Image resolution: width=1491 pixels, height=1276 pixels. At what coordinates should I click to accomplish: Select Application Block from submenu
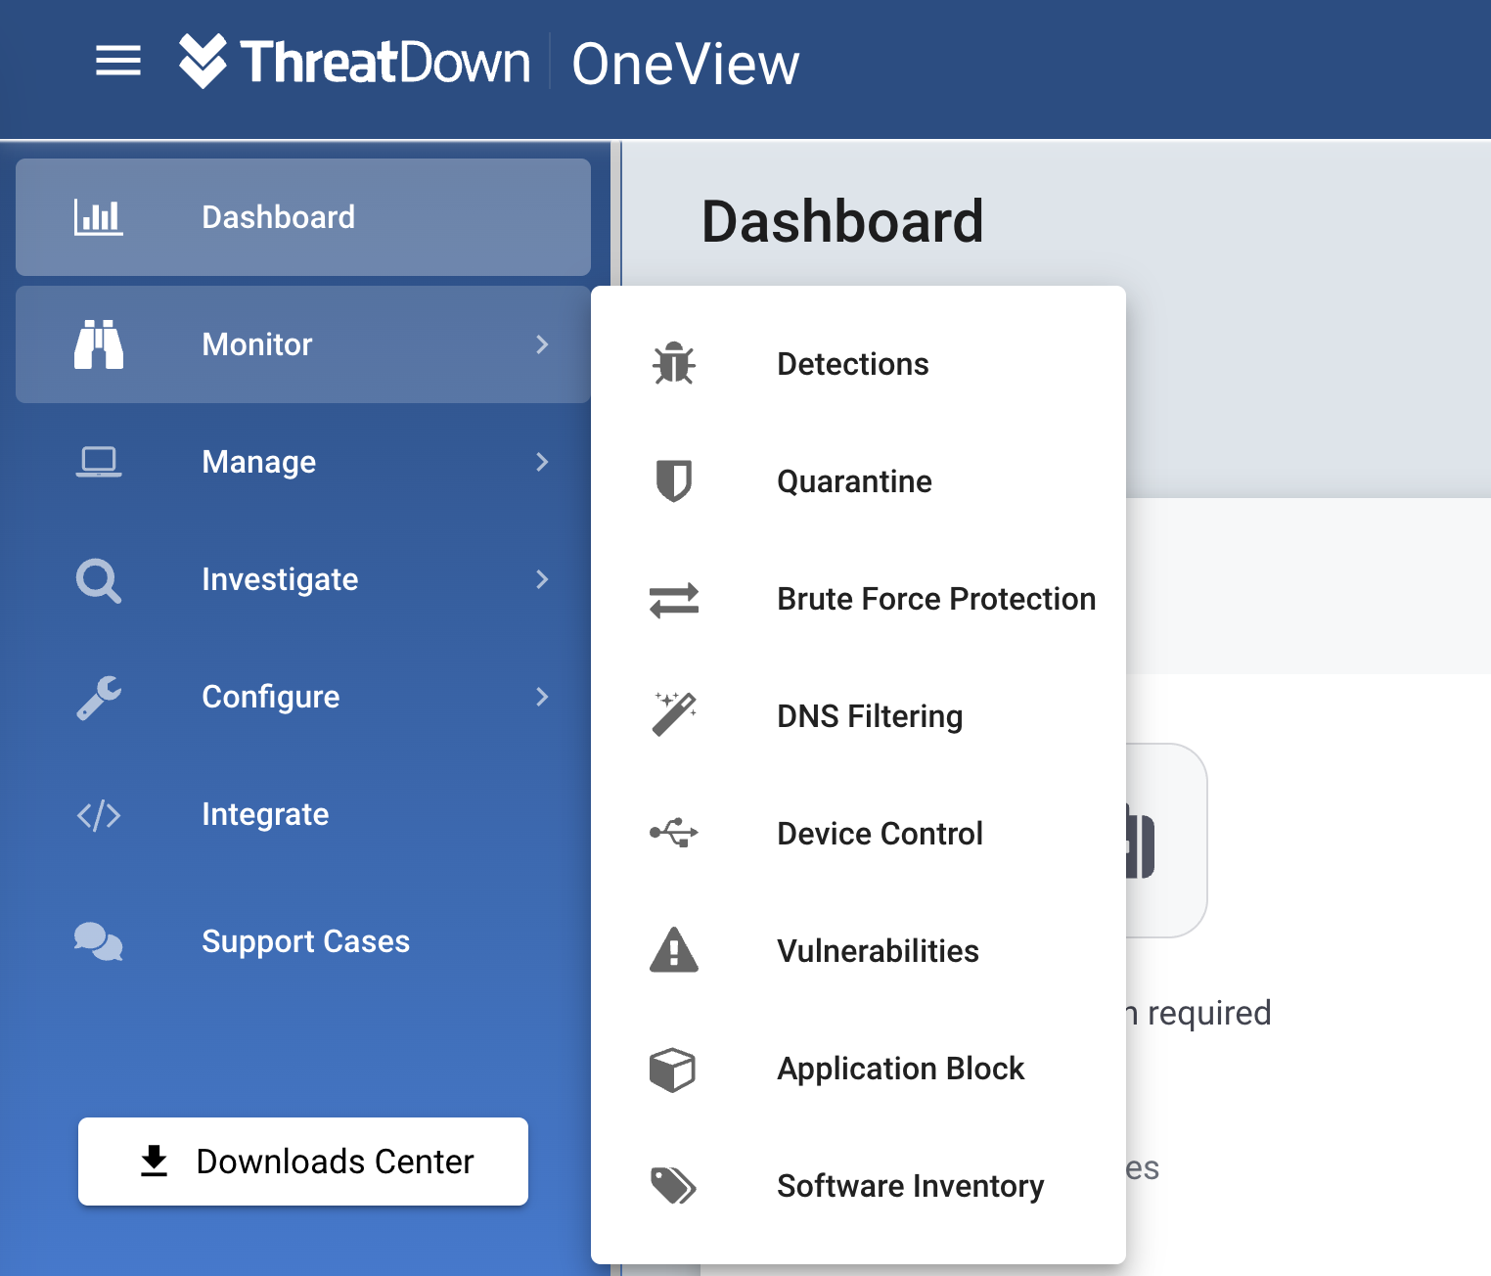coord(858,1069)
